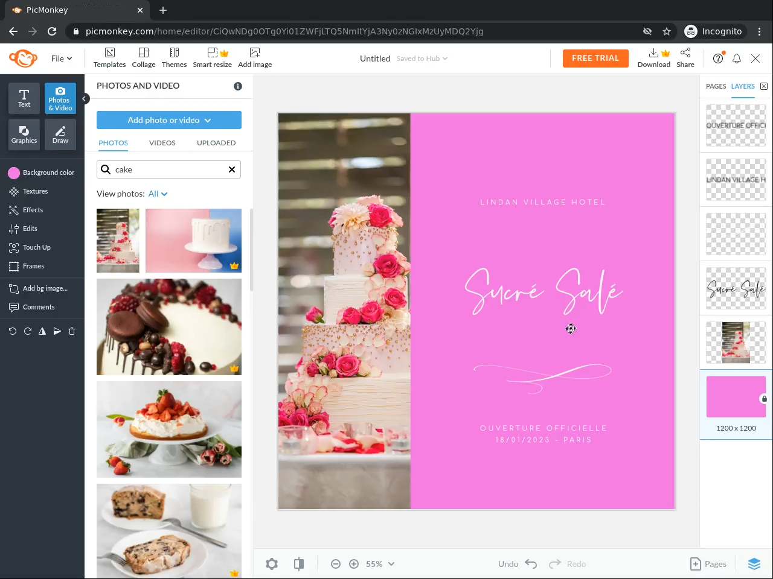Open Smart resize
The width and height of the screenshot is (773, 579).
click(x=212, y=58)
